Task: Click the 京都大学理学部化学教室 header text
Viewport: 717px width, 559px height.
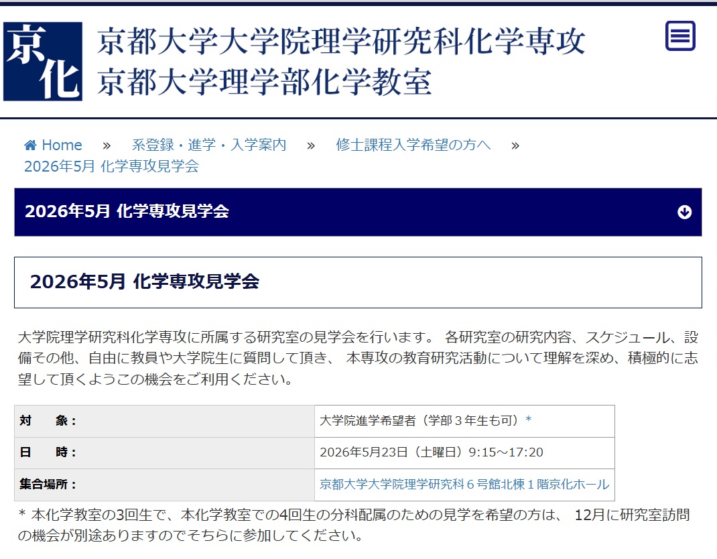Action: point(264,82)
